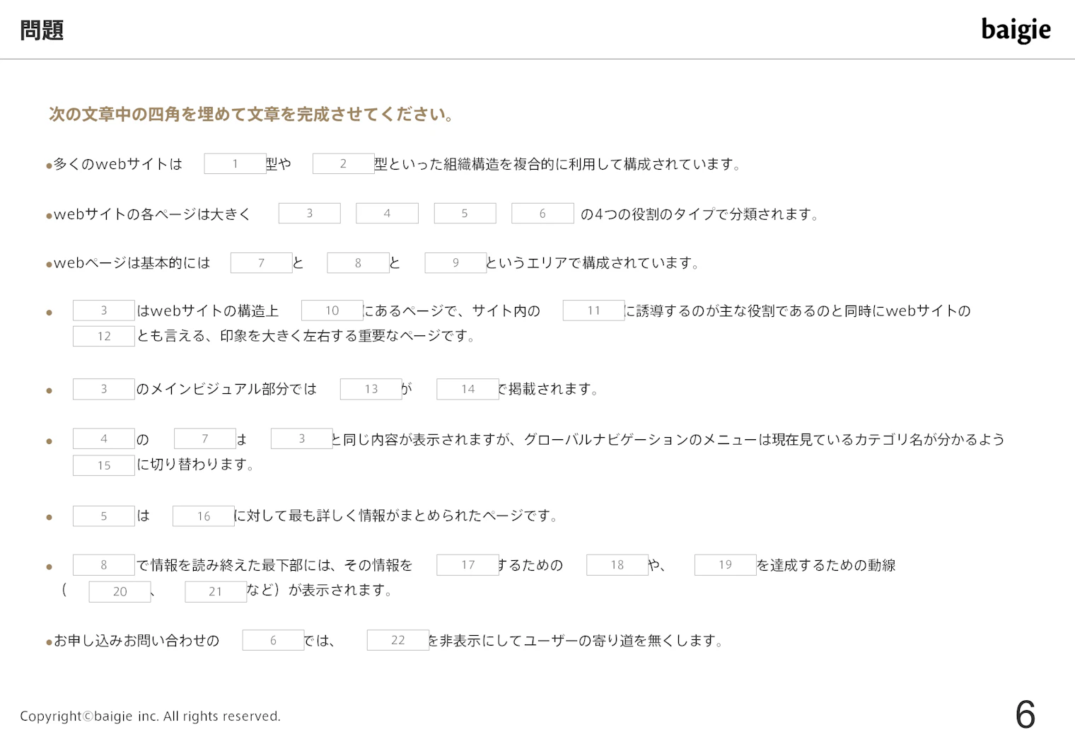Click blank box 4 in the 4つの役割 row

click(x=387, y=214)
